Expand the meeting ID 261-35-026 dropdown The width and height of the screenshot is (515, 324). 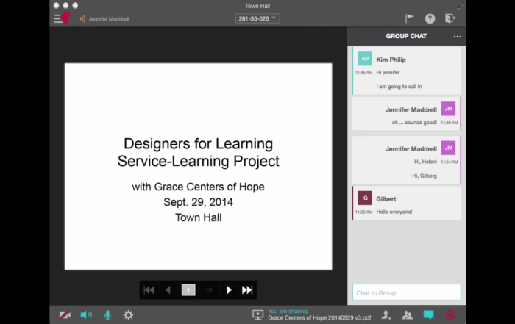click(257, 18)
